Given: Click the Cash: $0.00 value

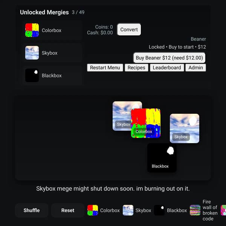Looking at the screenshot, I should [100, 32].
